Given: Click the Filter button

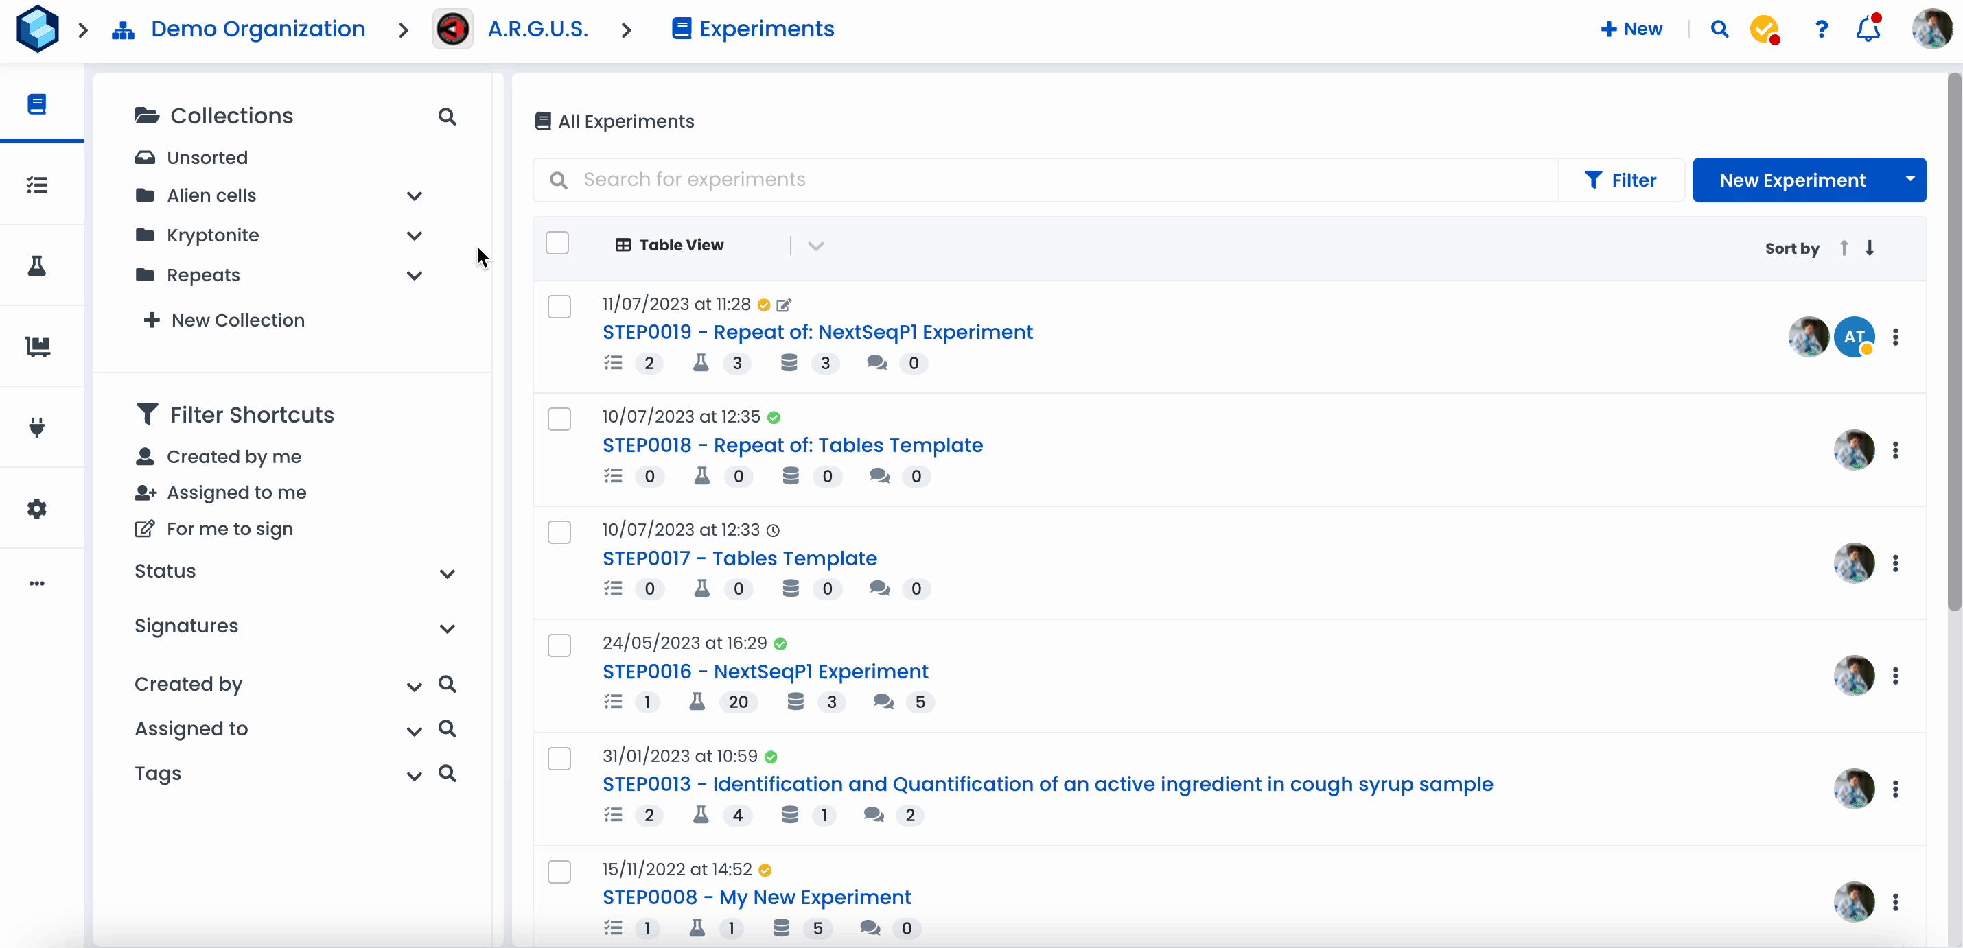Looking at the screenshot, I should 1620,180.
